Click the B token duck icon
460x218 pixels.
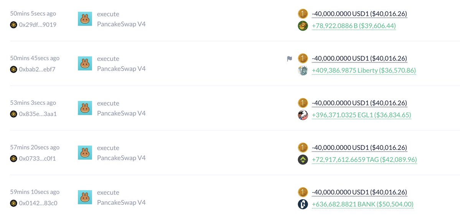pos(303,26)
